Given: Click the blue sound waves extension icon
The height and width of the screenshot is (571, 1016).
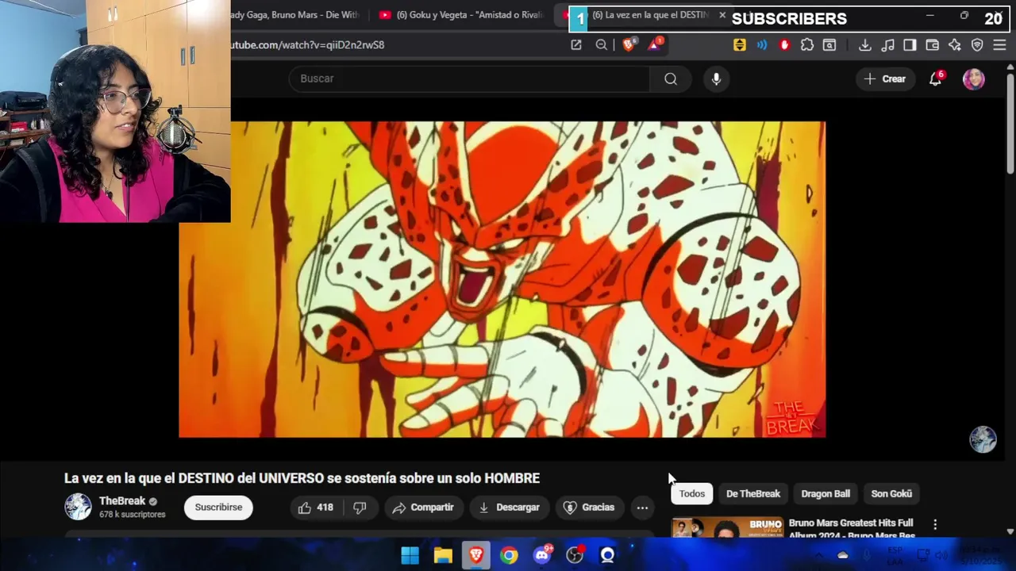Looking at the screenshot, I should tap(762, 45).
